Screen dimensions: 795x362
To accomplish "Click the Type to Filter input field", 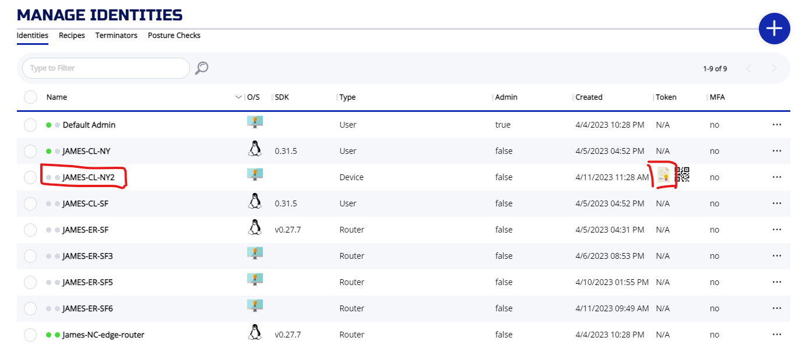I will (105, 68).
